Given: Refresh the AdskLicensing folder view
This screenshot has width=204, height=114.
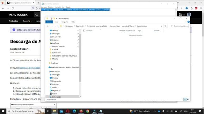Looking at the screenshot, I should [x=165, y=26].
